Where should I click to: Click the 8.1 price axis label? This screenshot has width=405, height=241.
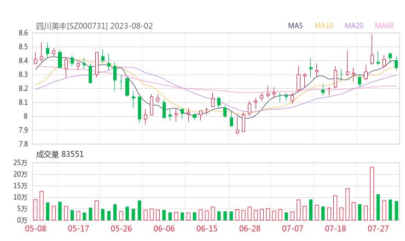[x=23, y=102]
